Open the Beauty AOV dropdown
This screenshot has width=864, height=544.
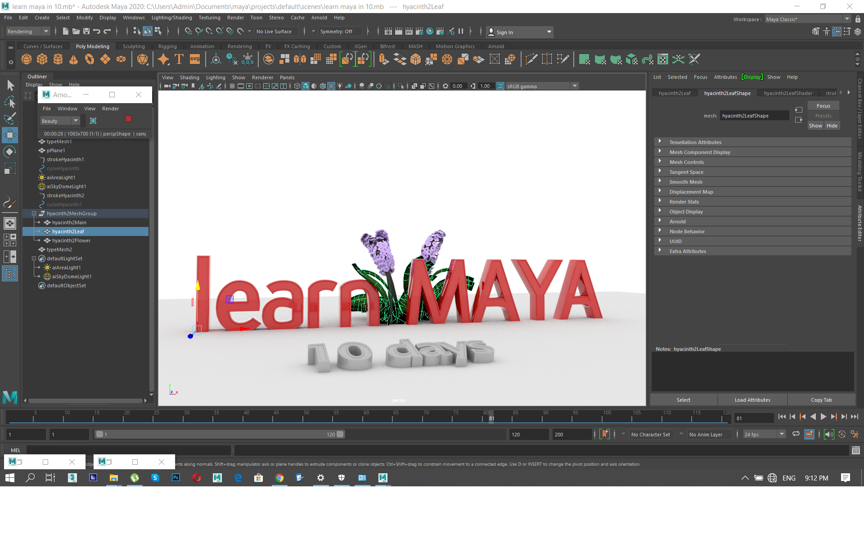[x=60, y=121]
